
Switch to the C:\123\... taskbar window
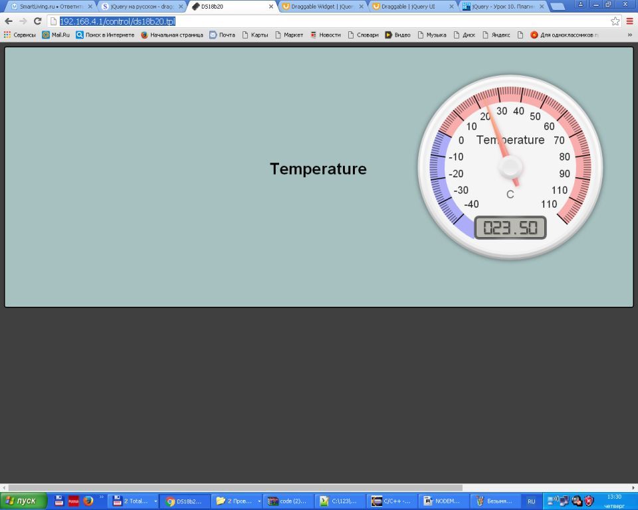click(340, 501)
